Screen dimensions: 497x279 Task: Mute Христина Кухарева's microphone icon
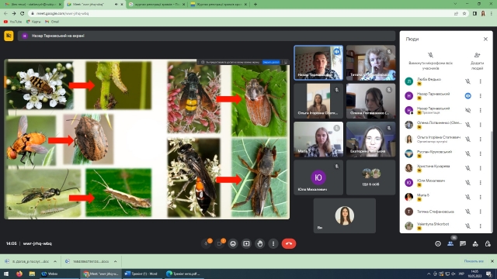(x=467, y=168)
